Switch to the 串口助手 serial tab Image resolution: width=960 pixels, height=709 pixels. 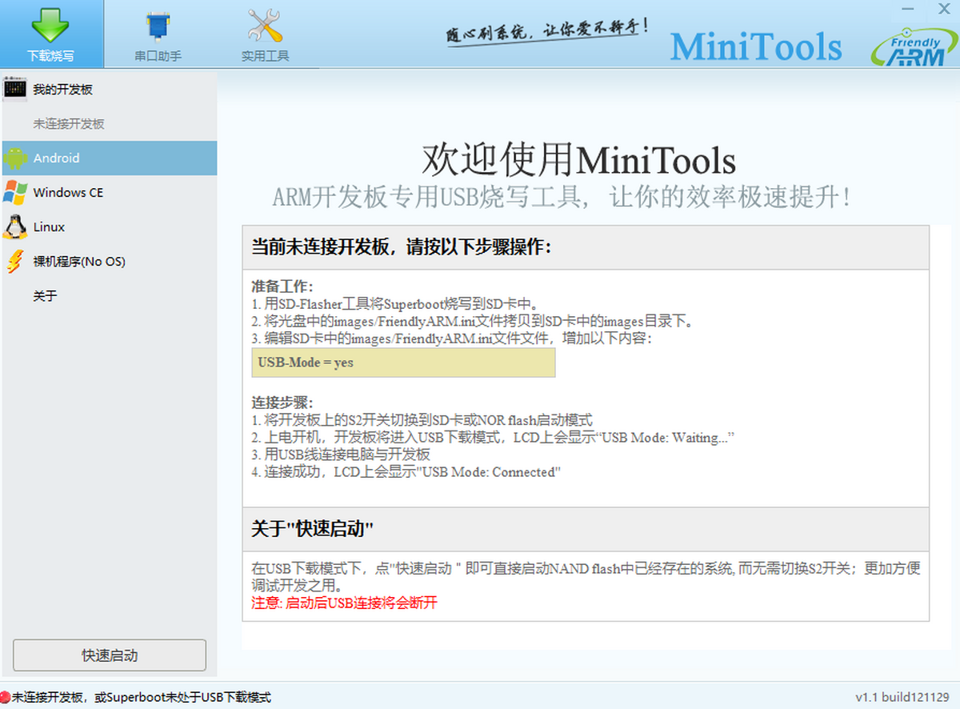pyautogui.click(x=158, y=34)
